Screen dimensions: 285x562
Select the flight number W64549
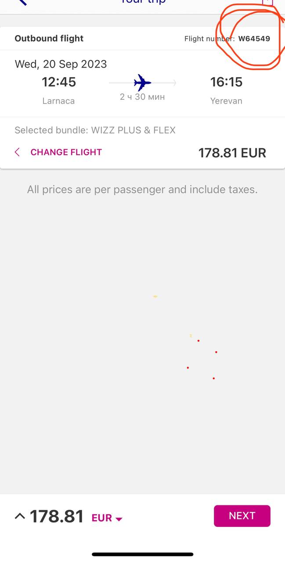click(254, 39)
